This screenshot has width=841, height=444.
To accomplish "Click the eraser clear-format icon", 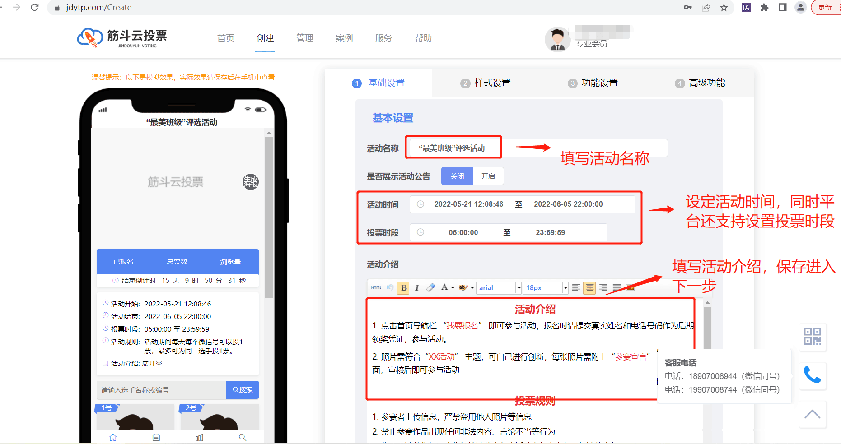I will (431, 287).
